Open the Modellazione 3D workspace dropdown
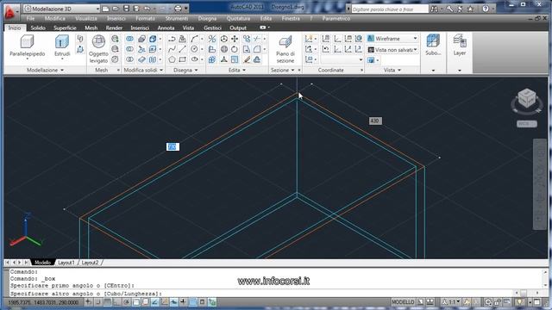The image size is (552, 310). click(x=62, y=9)
